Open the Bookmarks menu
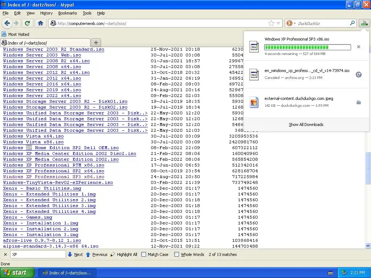 coord(67,13)
